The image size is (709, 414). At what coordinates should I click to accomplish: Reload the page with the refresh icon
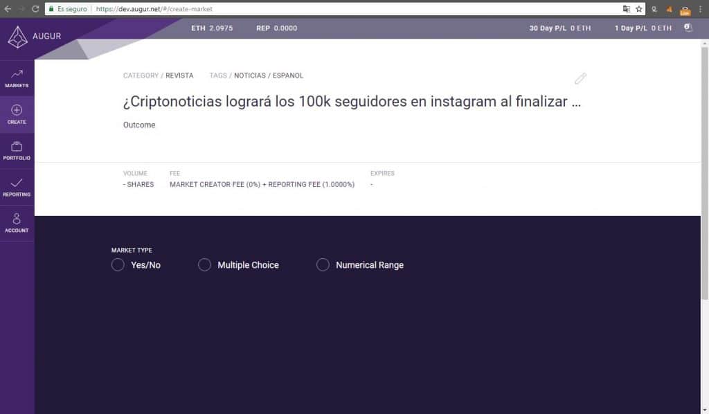pos(35,8)
